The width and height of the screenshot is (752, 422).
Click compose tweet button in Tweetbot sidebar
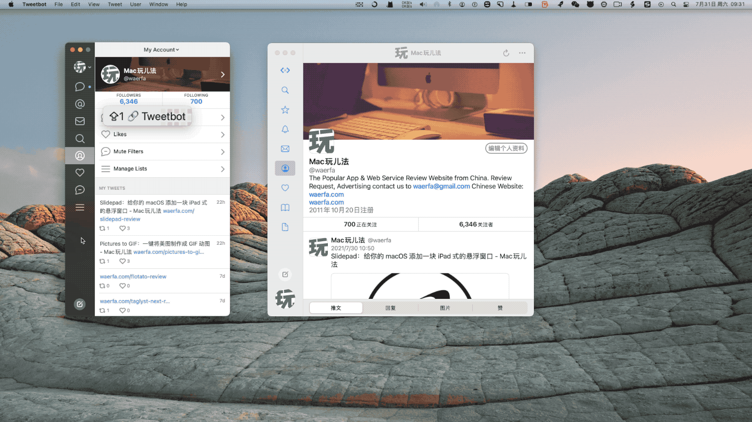point(80,304)
